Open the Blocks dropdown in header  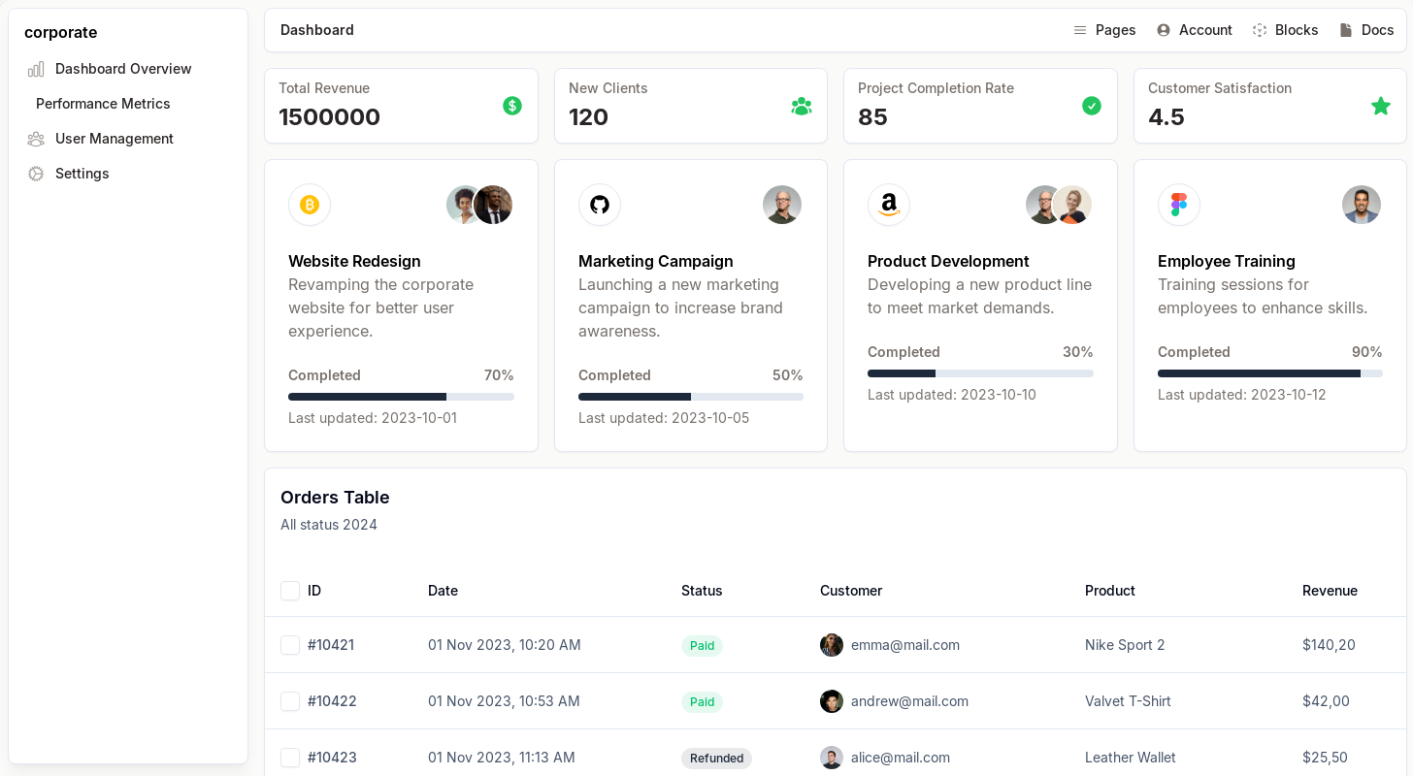(1285, 30)
